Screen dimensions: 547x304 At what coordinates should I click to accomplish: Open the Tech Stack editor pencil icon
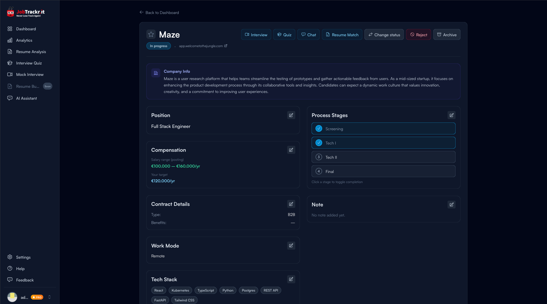291,279
